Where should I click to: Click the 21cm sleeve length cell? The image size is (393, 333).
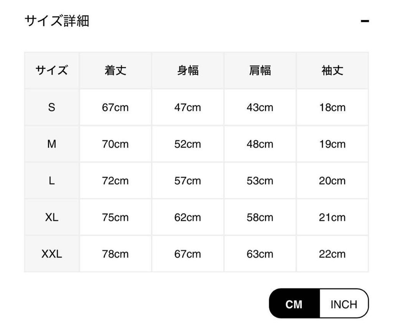[332, 217]
